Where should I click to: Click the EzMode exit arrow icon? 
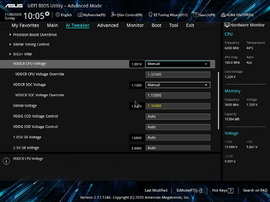tap(199, 191)
